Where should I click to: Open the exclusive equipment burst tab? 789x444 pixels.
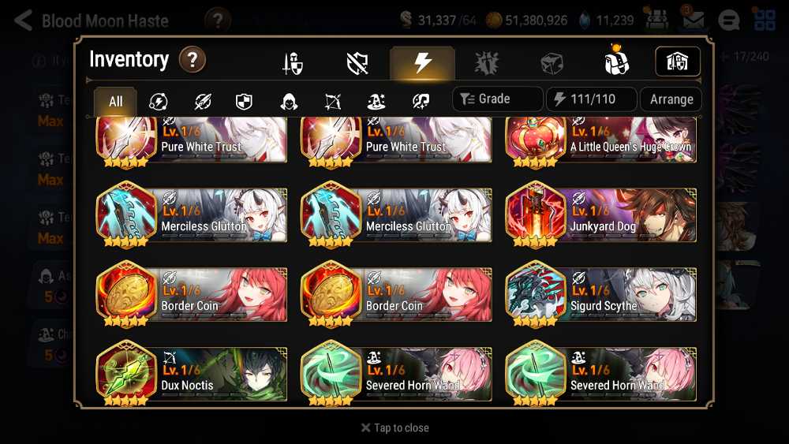pyautogui.click(x=487, y=63)
